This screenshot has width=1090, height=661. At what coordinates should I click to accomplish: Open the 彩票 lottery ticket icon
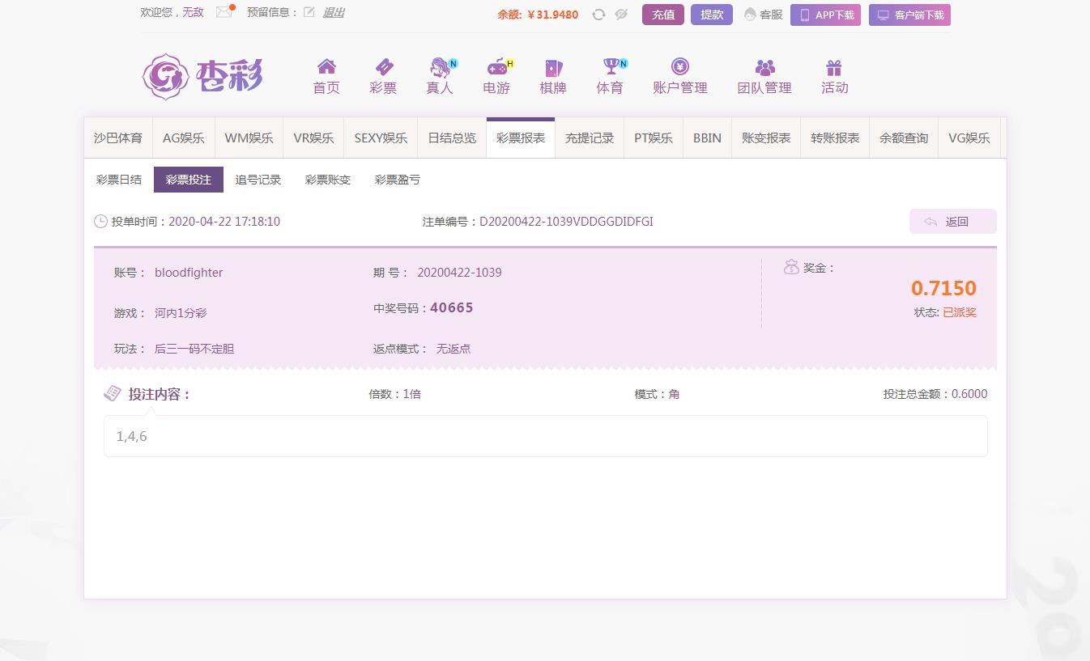pyautogui.click(x=383, y=67)
